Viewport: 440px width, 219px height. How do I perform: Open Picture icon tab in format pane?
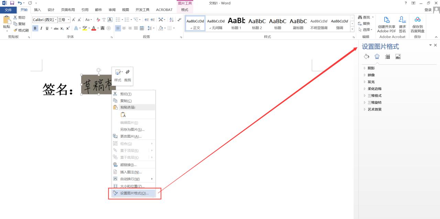click(398, 56)
